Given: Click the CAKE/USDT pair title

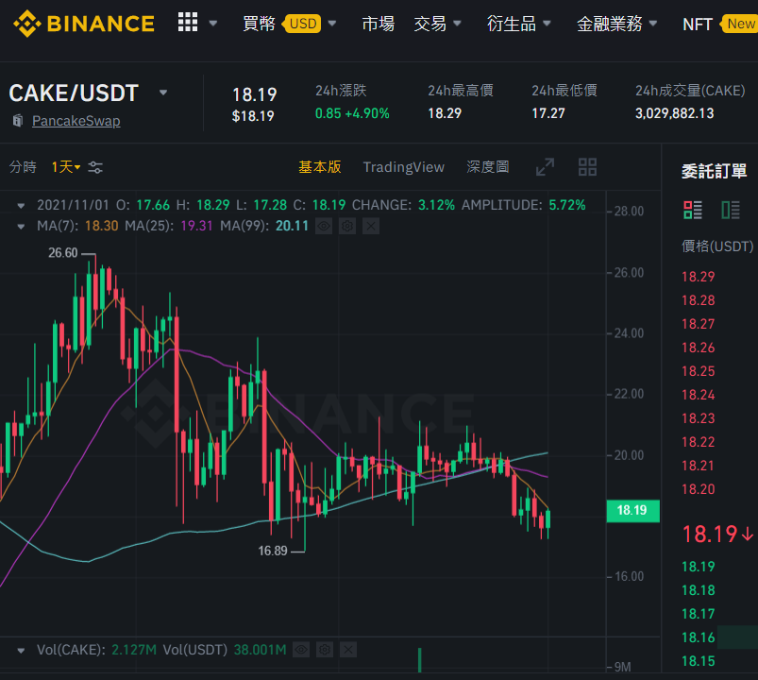Looking at the screenshot, I should [x=74, y=93].
